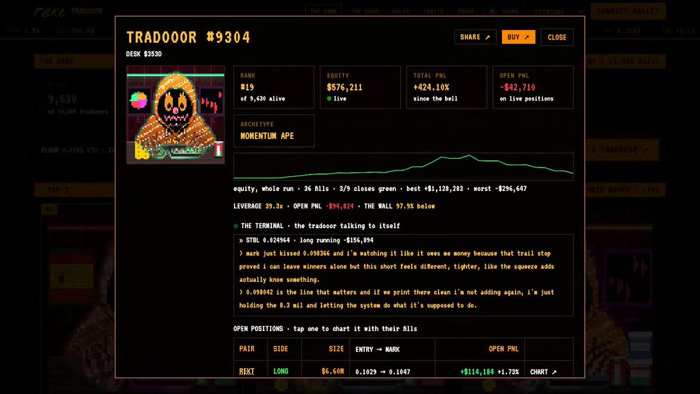Click the OPEN PNL -$42,710 card
The image size is (700, 394).
tap(533, 87)
